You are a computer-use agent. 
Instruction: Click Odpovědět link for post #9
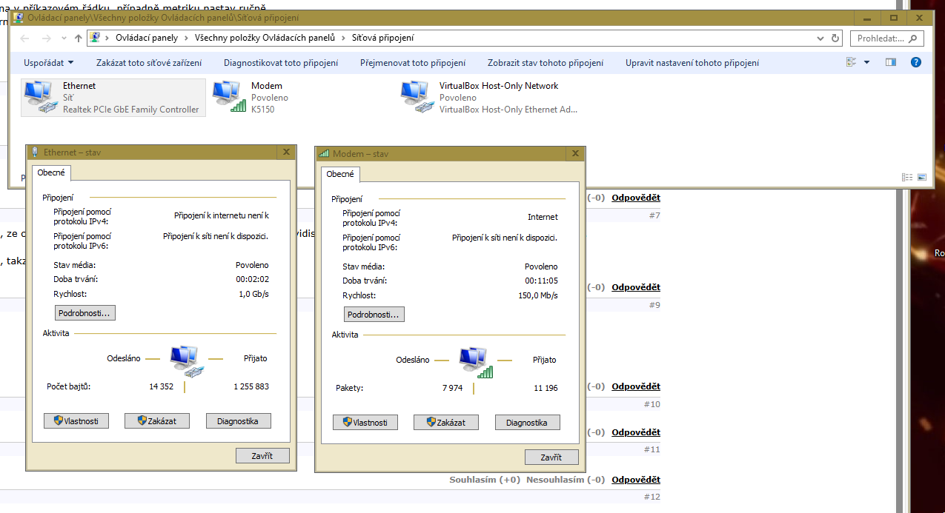tap(636, 287)
